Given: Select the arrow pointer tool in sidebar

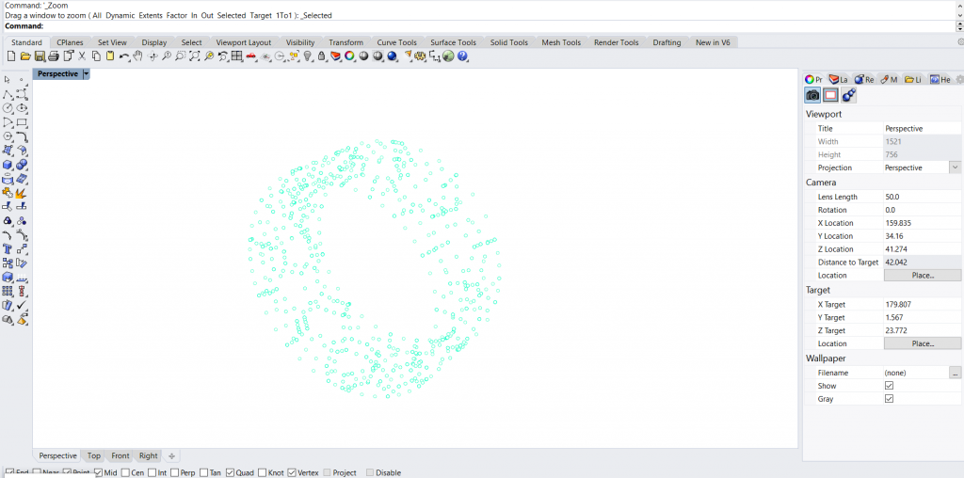Looking at the screenshot, I should tap(8, 79).
